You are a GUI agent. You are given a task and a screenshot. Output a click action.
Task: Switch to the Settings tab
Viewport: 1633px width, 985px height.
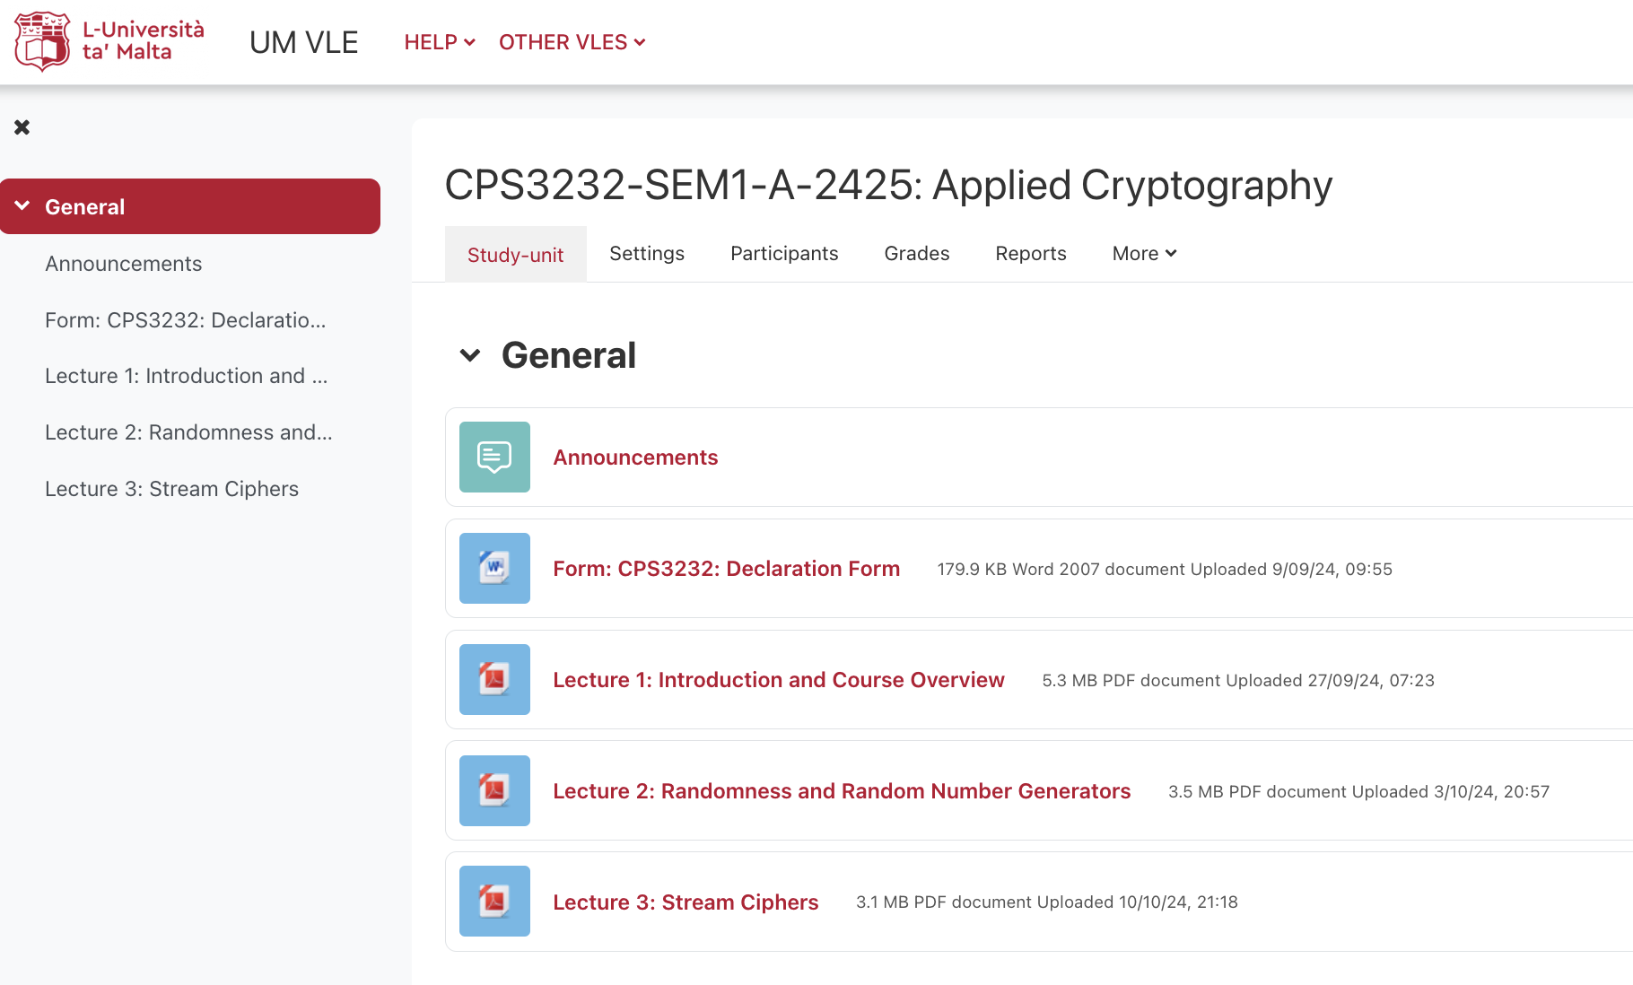tap(646, 254)
